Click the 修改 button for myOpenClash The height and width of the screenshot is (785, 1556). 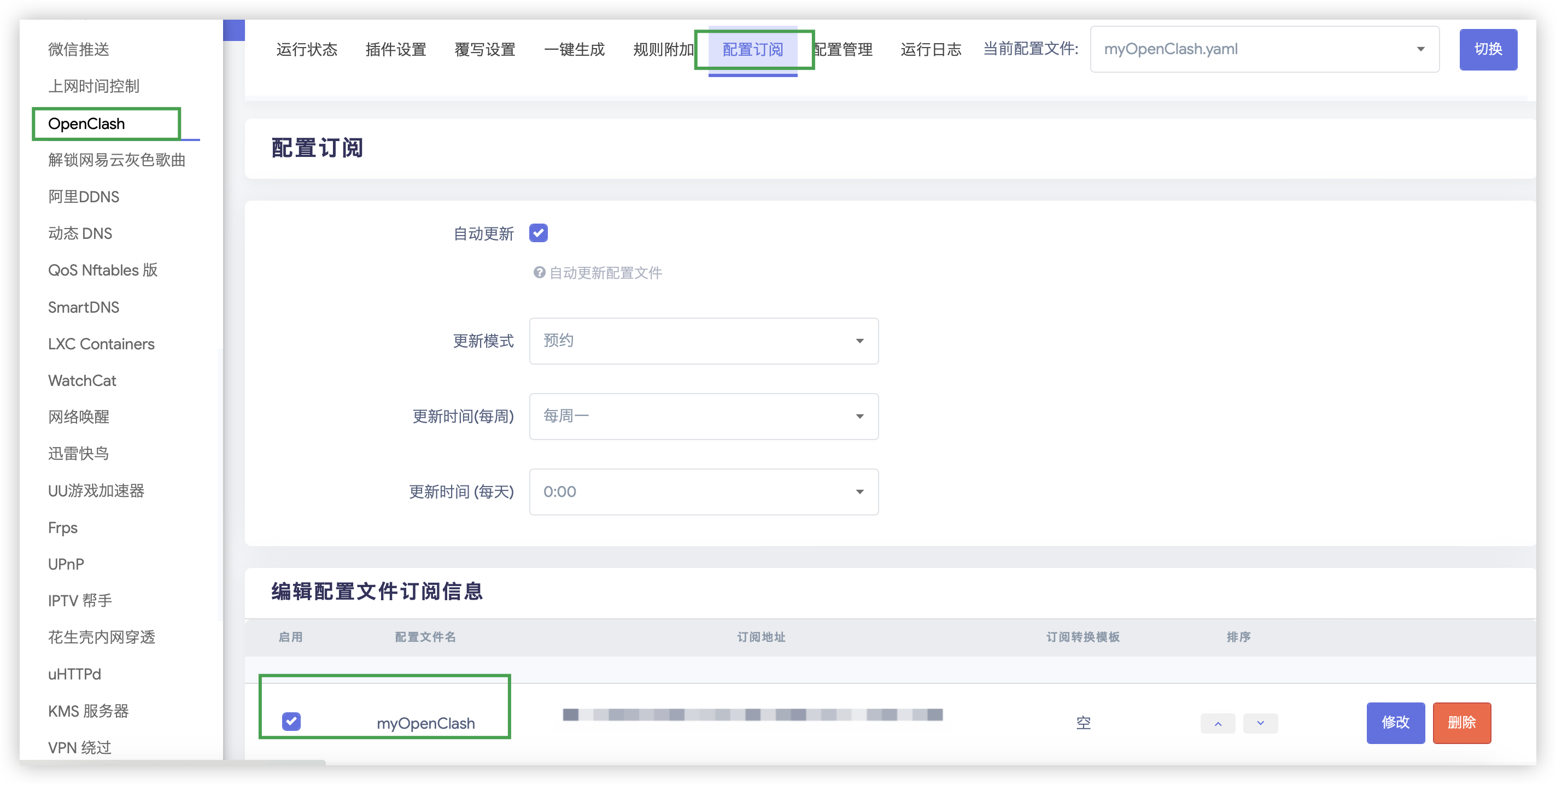point(1395,723)
